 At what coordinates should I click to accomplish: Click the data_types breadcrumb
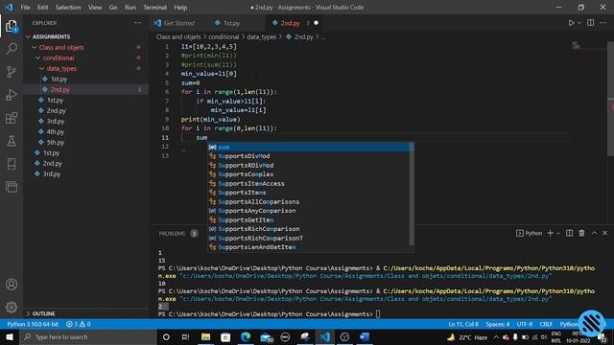coord(261,36)
